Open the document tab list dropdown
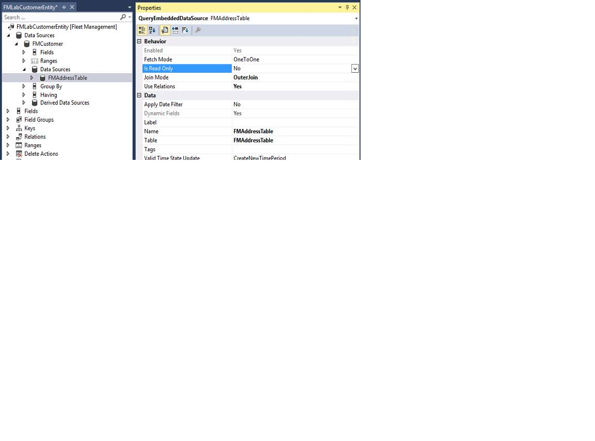595x441 pixels. 130,7
